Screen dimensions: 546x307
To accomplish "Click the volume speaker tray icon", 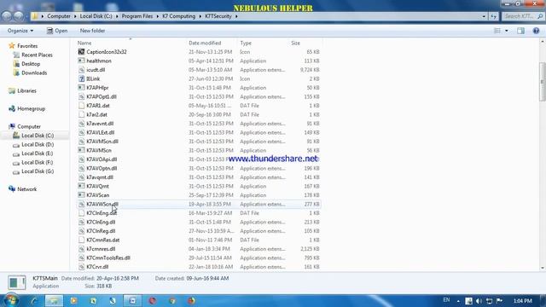I will tap(479, 301).
